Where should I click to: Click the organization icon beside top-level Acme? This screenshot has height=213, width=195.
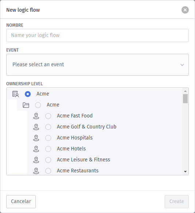point(16,94)
